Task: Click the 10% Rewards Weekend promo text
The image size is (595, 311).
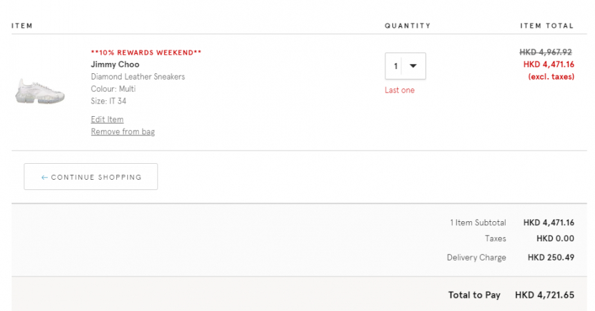Action: 146,53
